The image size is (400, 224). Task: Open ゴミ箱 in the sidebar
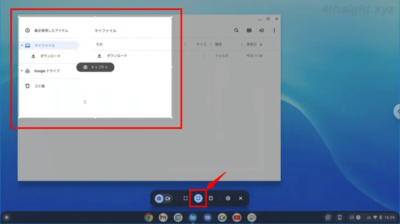coord(40,86)
